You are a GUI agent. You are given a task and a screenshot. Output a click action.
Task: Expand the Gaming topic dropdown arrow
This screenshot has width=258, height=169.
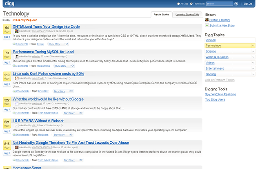click(x=253, y=74)
